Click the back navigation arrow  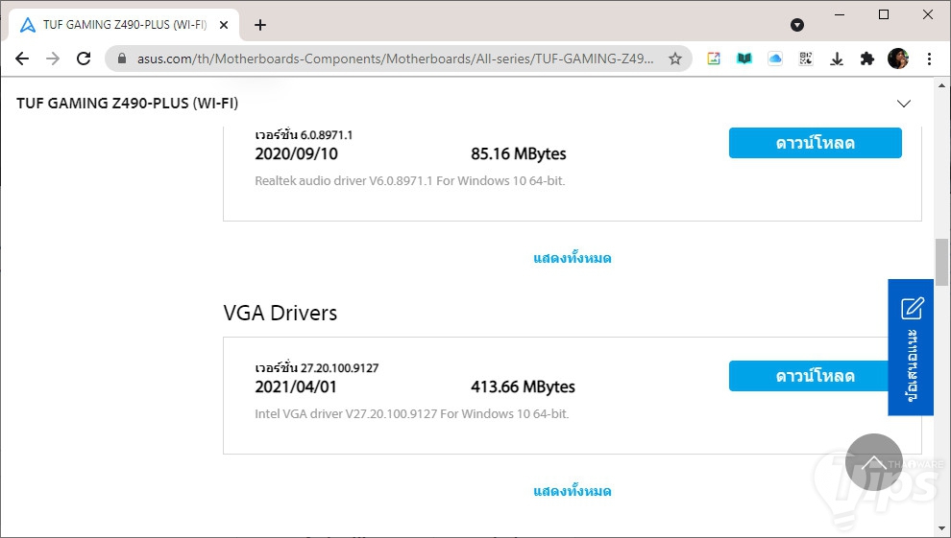[22, 58]
